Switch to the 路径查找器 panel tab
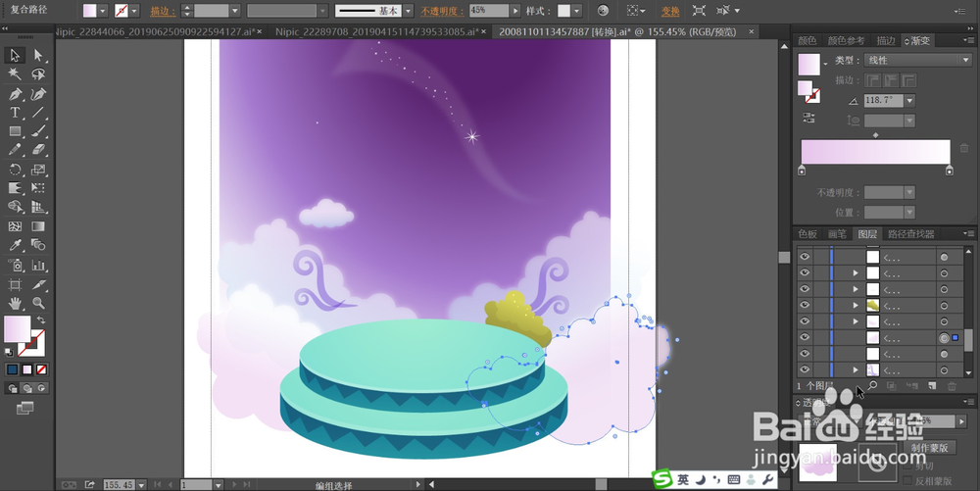Screen dimensions: 980x491 [911, 233]
